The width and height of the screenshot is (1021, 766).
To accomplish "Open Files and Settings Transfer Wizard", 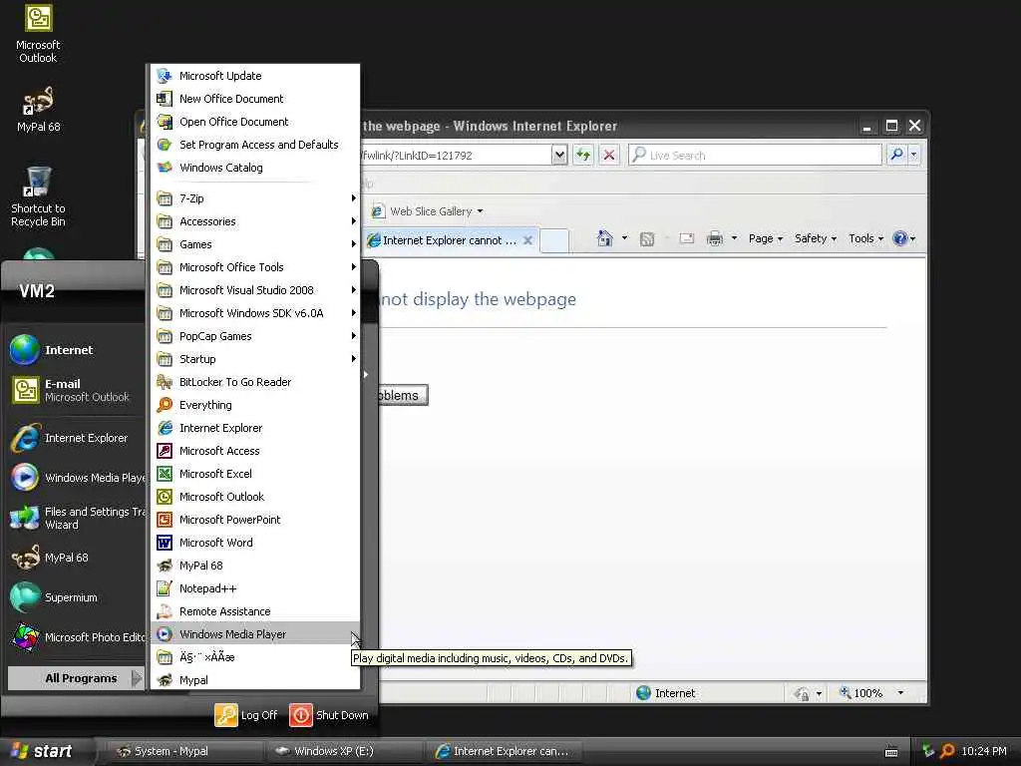I will (76, 518).
